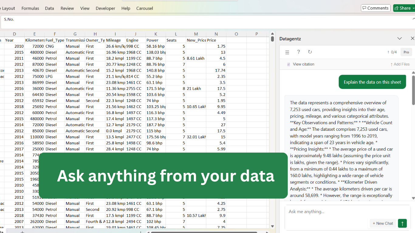The height and width of the screenshot is (233, 415).
Task: Click the View citation document icon
Action: 288,64
